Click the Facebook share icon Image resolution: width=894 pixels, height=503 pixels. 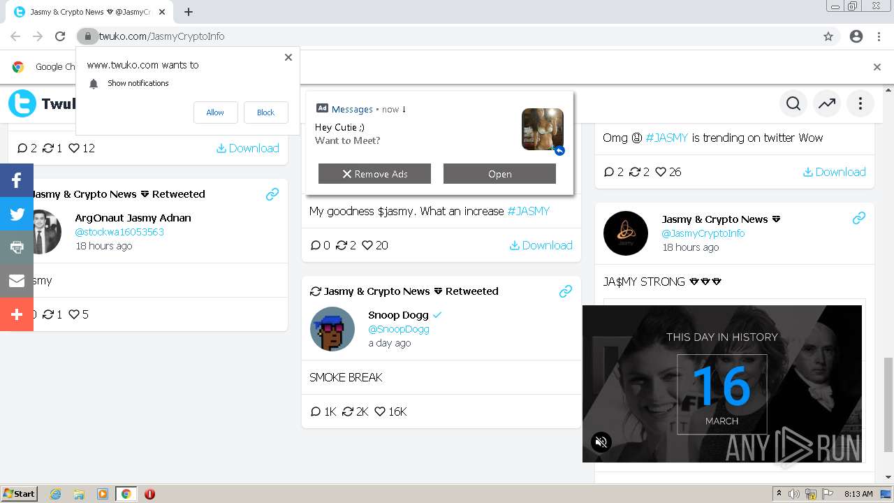click(x=17, y=180)
